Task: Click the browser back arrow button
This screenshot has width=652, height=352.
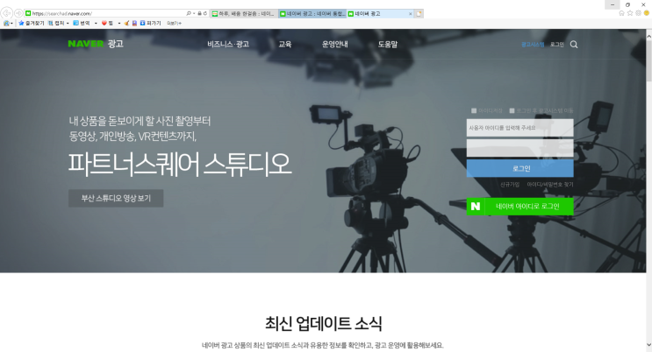Action: (x=7, y=14)
